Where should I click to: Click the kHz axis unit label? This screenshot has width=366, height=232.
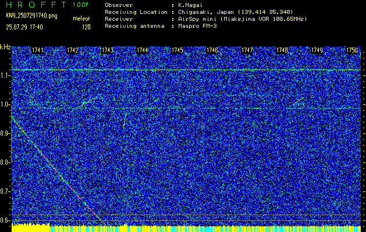(x=5, y=47)
